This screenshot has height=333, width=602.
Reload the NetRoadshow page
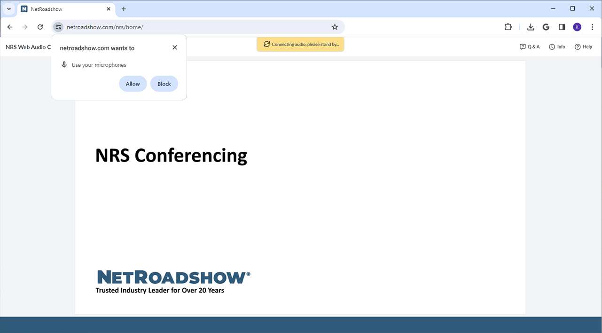[x=40, y=27]
